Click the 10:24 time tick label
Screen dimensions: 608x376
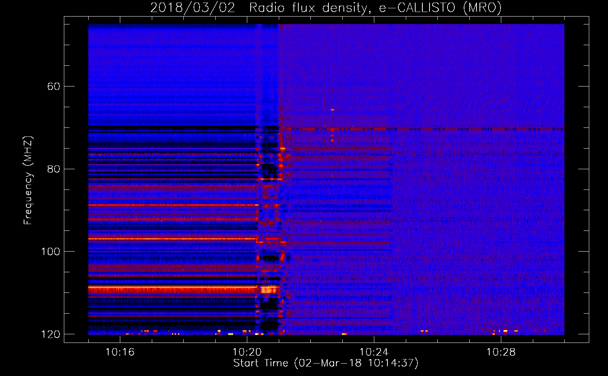pyautogui.click(x=374, y=352)
